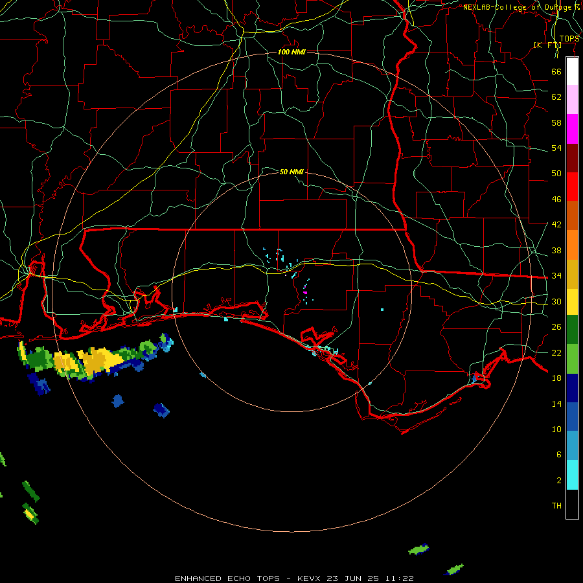Click legend value "62"
This screenshot has width=583, height=583.
(556, 97)
